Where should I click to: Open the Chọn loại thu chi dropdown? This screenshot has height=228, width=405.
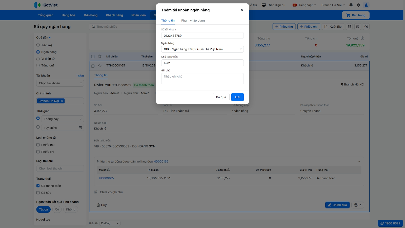pyautogui.click(x=60, y=168)
